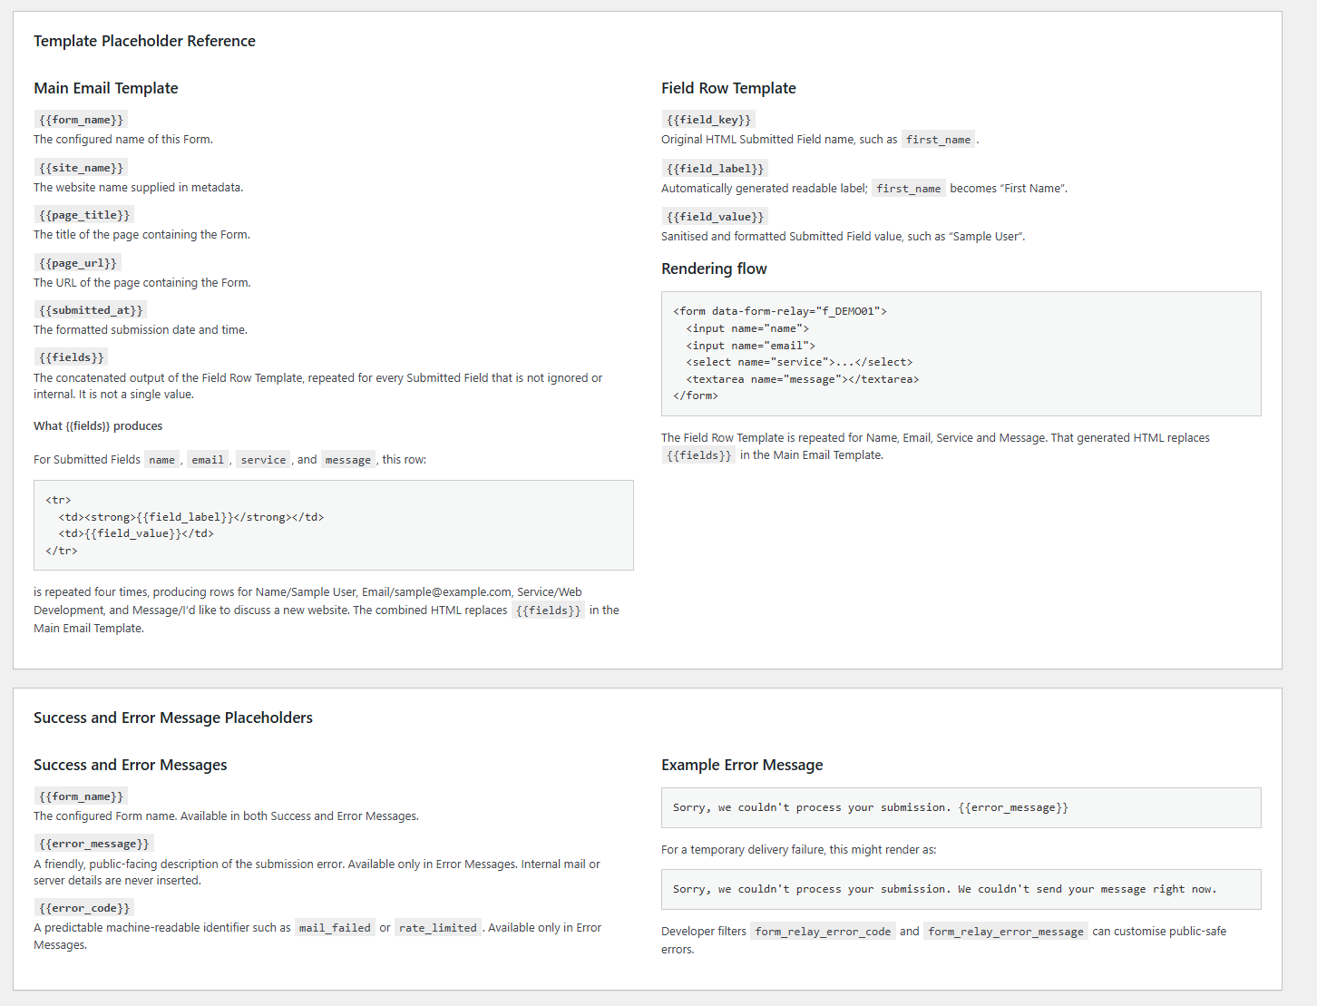1317x1006 pixels.
Task: Click the {{fields}} placeholder under Main Email Template
Action: pyautogui.click(x=72, y=357)
